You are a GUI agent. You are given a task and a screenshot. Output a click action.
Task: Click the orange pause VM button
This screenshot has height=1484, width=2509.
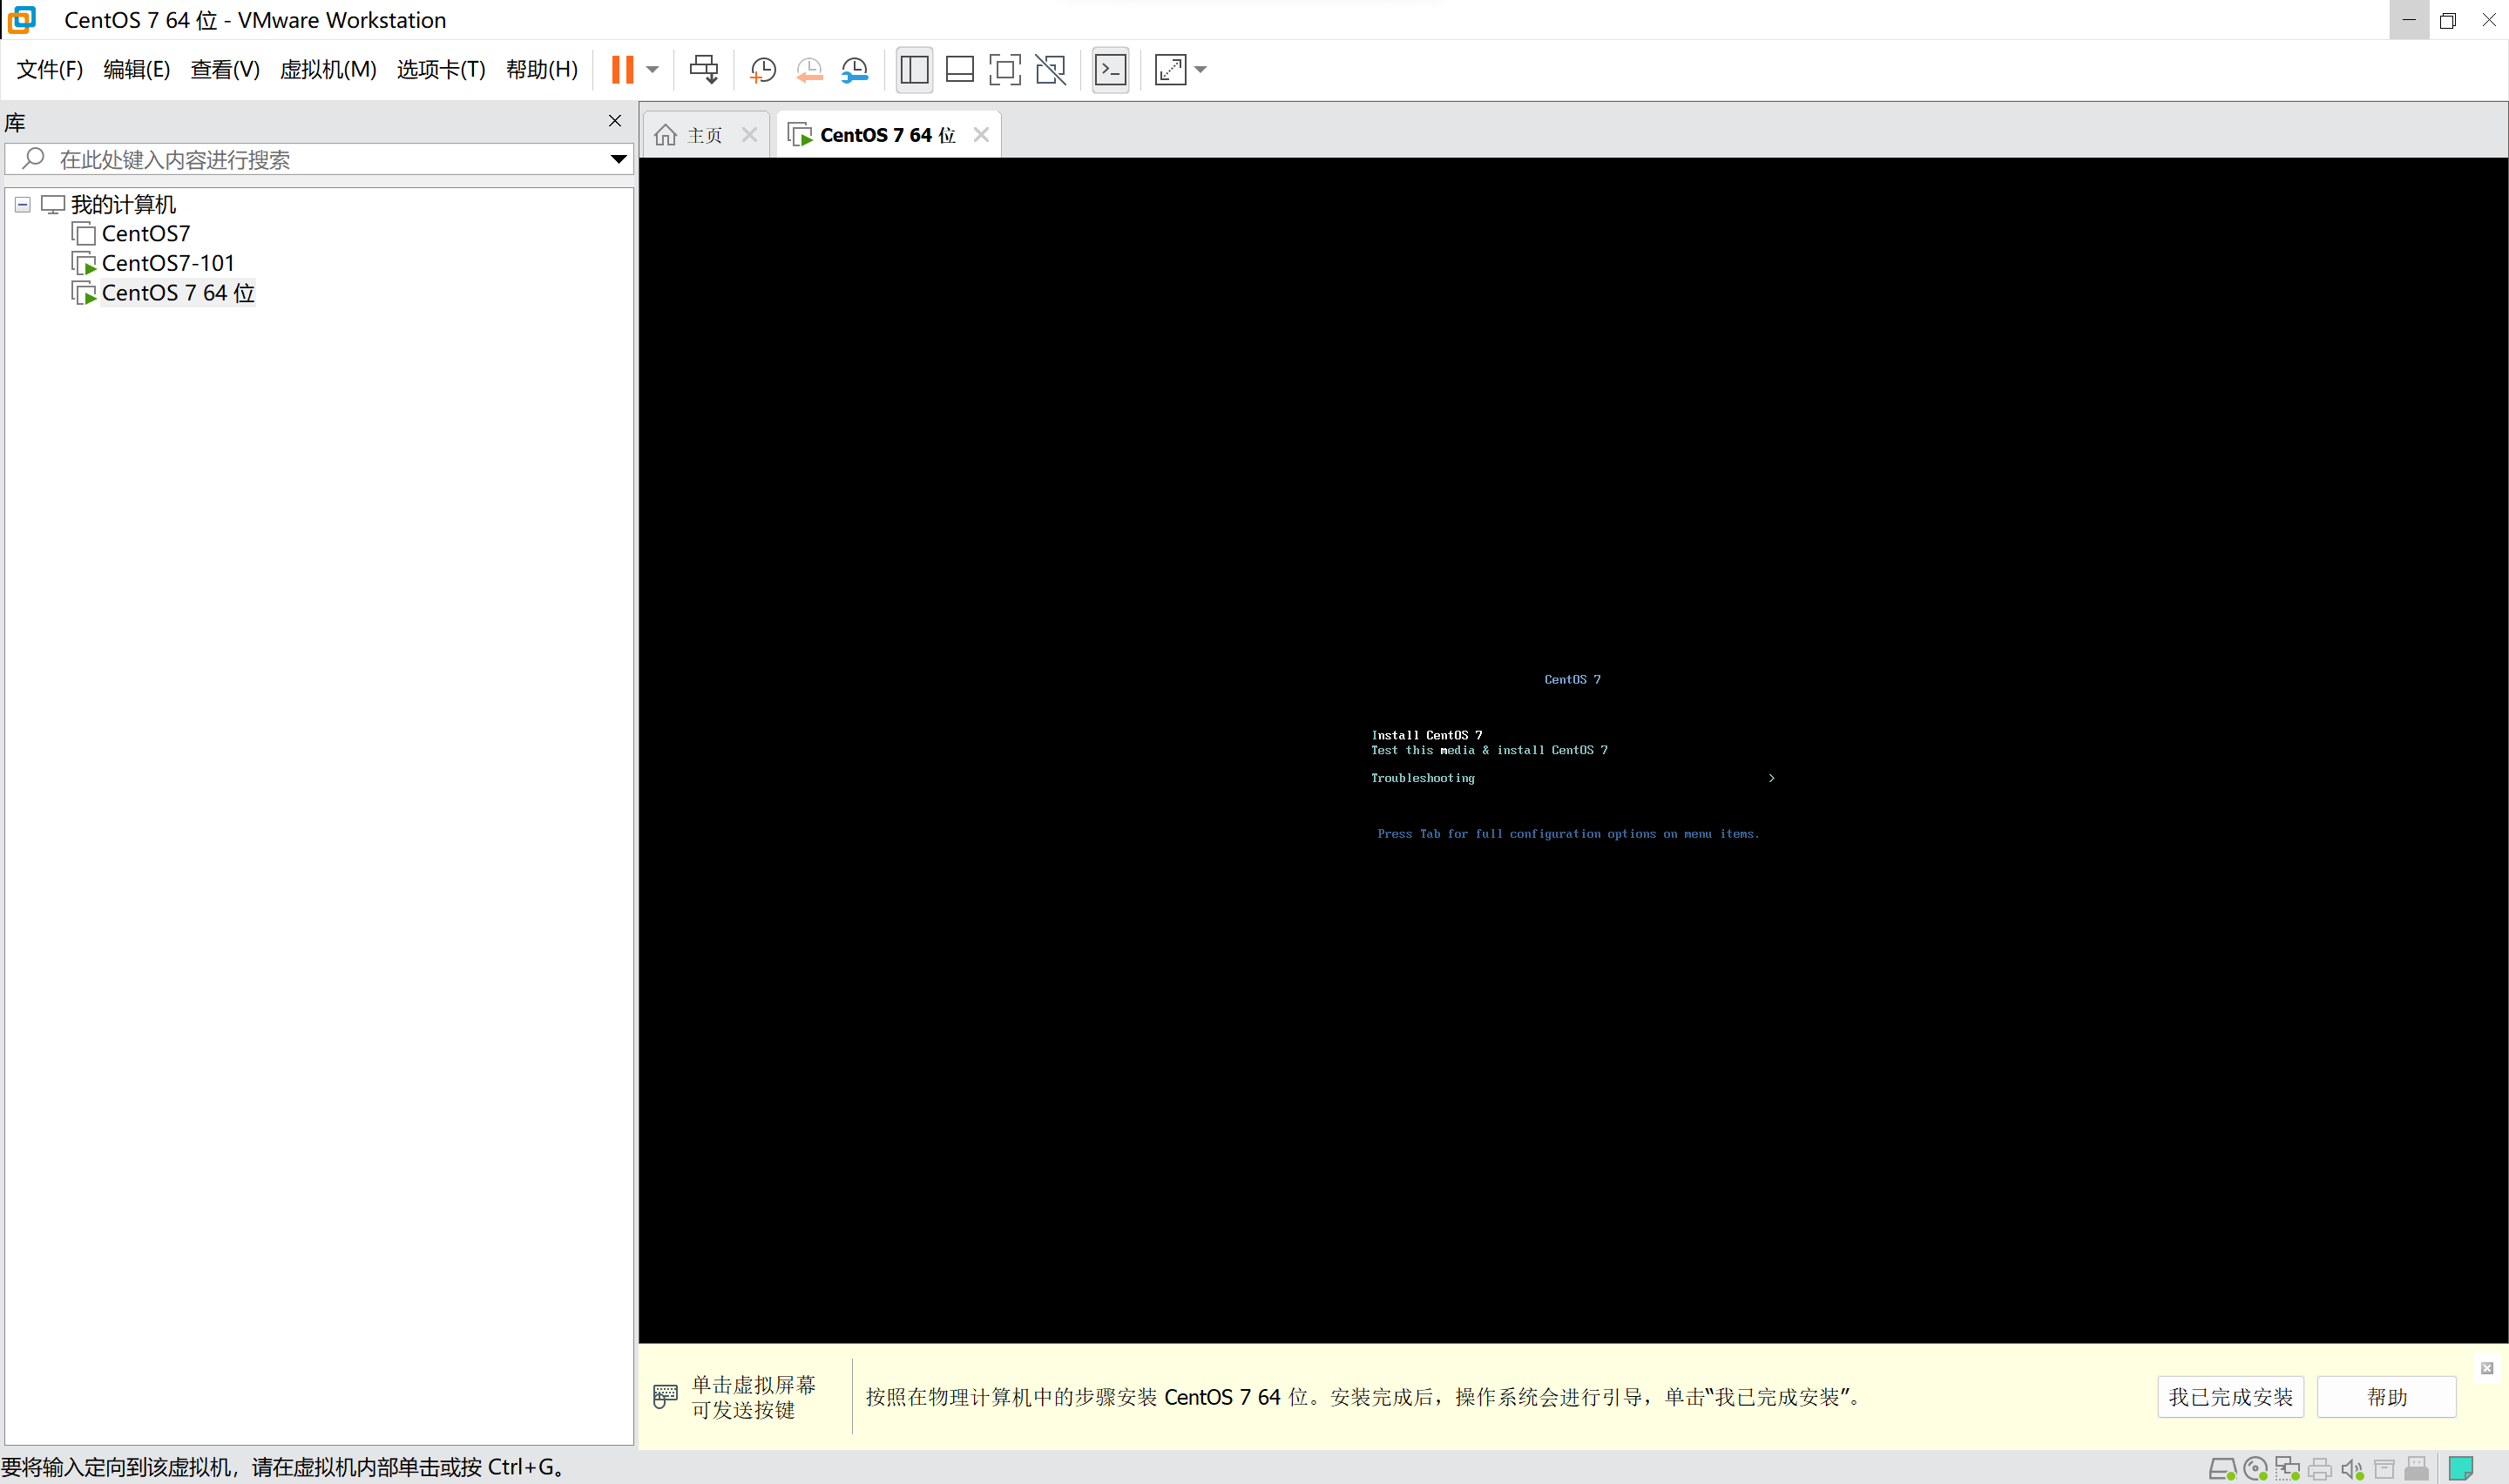click(x=622, y=69)
